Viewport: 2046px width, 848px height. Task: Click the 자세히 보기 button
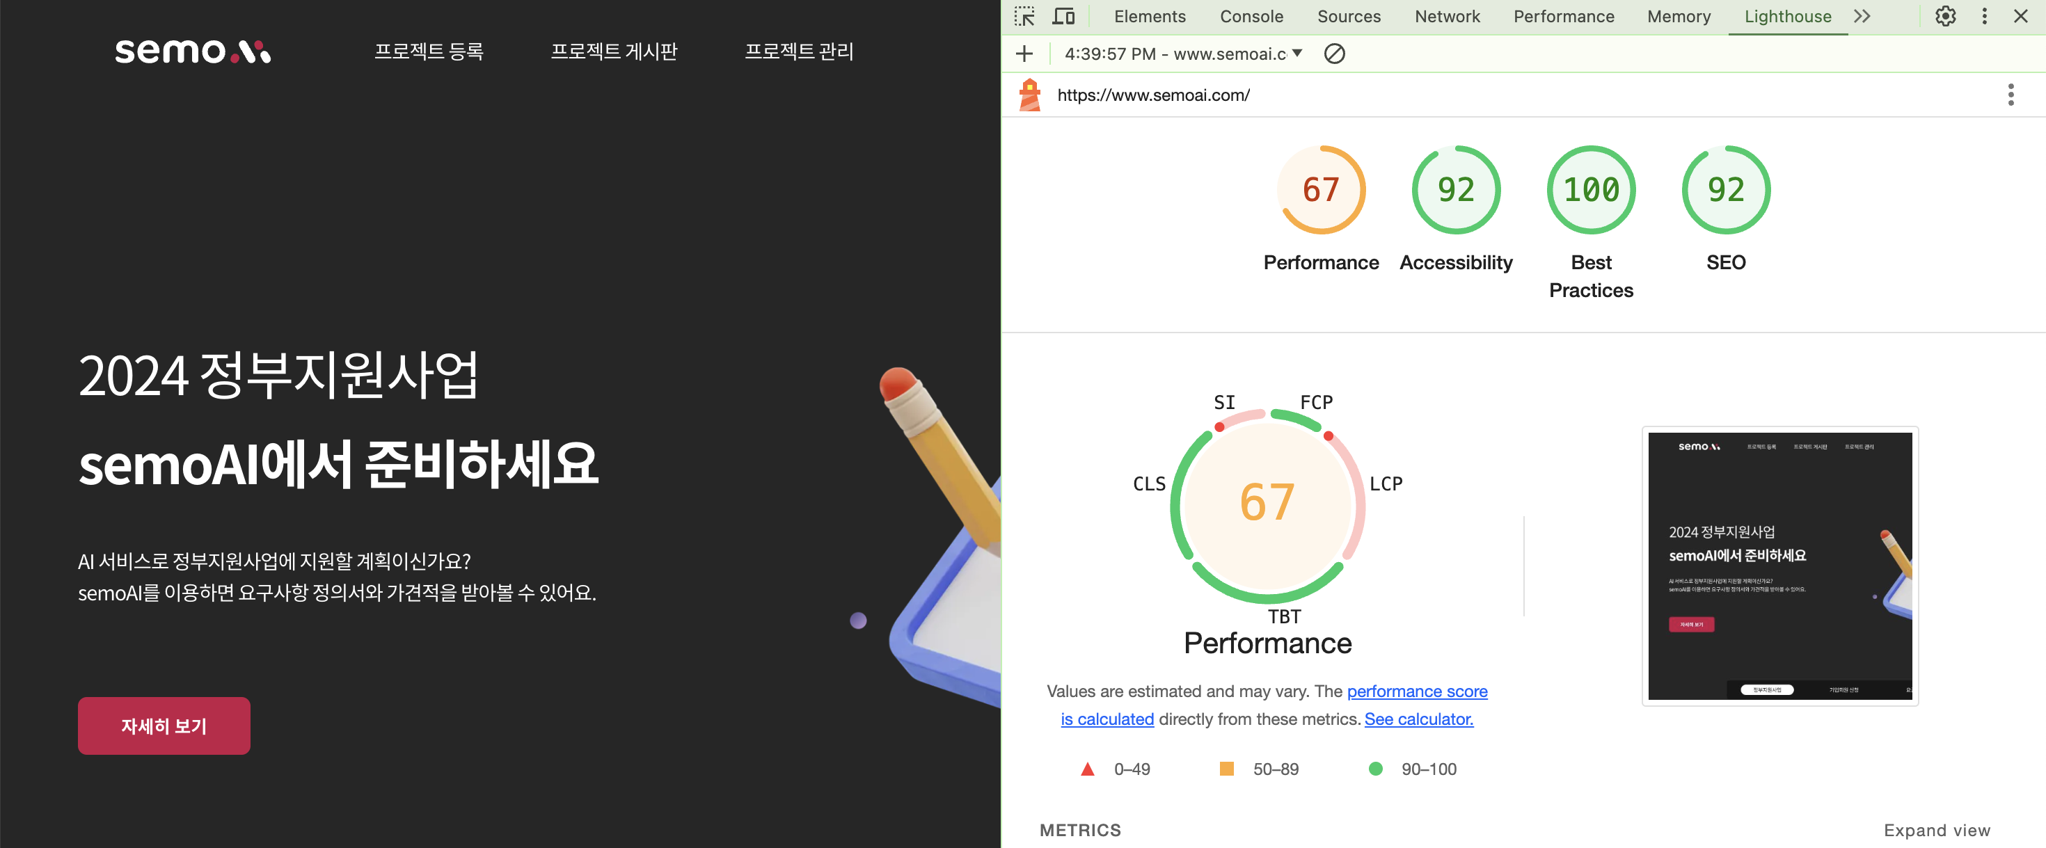[x=164, y=726]
